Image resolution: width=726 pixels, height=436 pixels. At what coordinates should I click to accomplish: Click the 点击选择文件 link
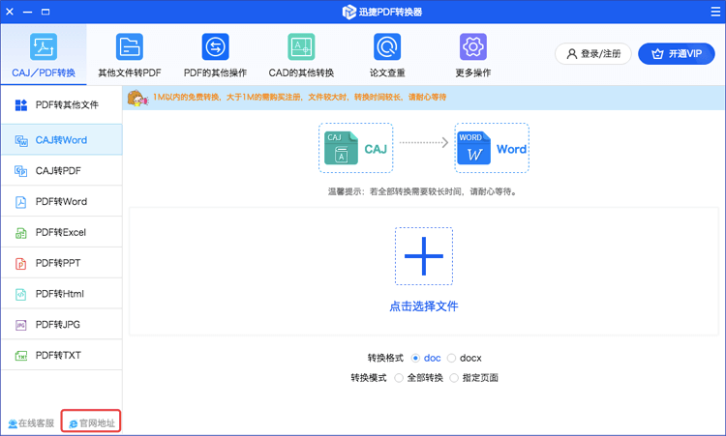tap(424, 306)
